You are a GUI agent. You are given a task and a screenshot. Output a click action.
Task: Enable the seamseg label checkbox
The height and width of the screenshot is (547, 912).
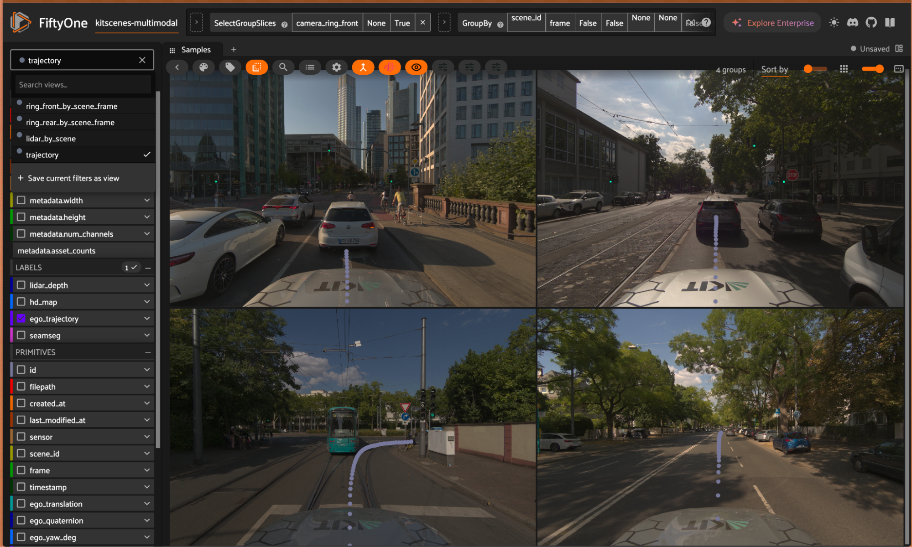[x=21, y=335]
